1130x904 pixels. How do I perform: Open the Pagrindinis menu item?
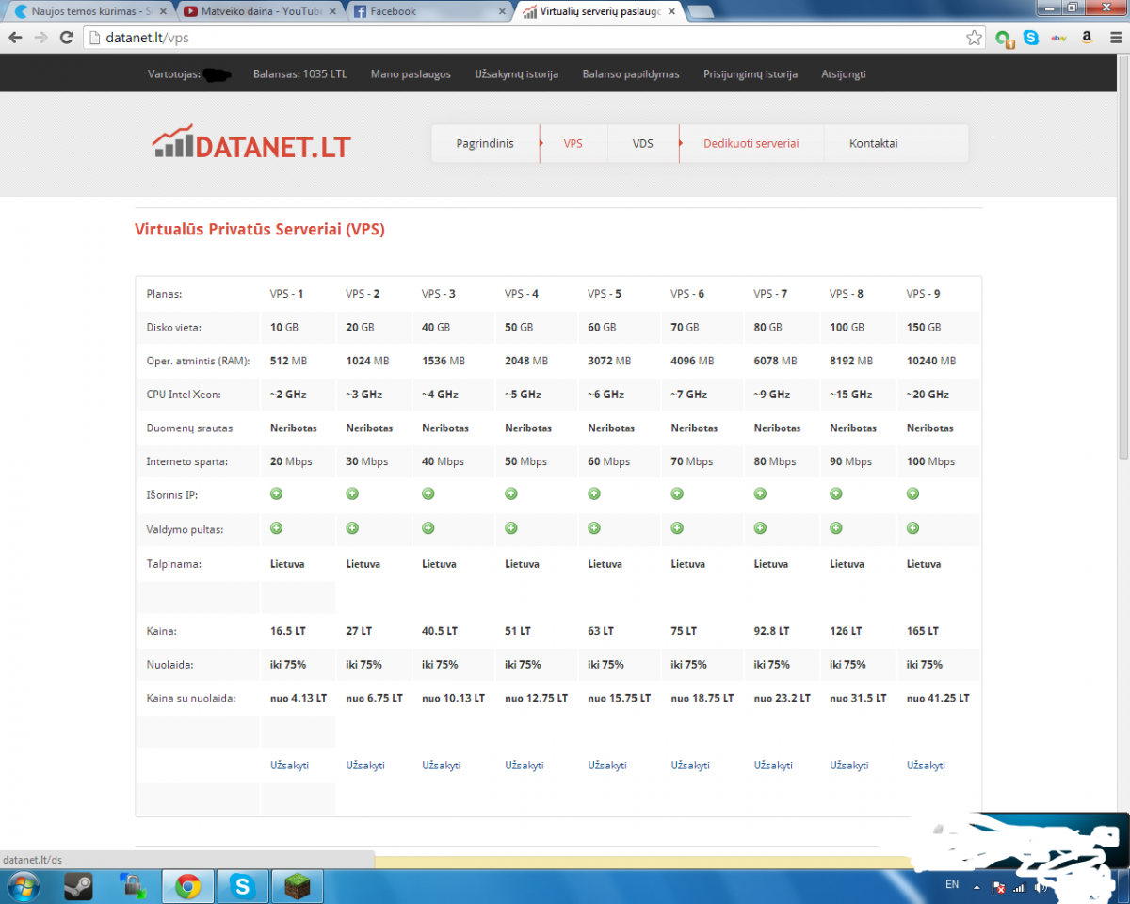[x=485, y=144]
